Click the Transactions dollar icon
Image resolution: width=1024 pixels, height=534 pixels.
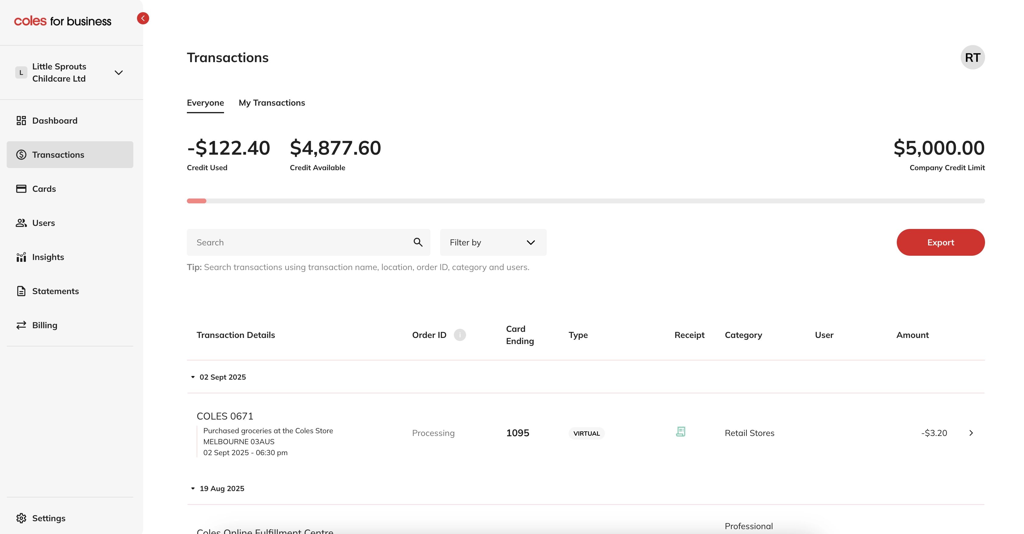21,155
